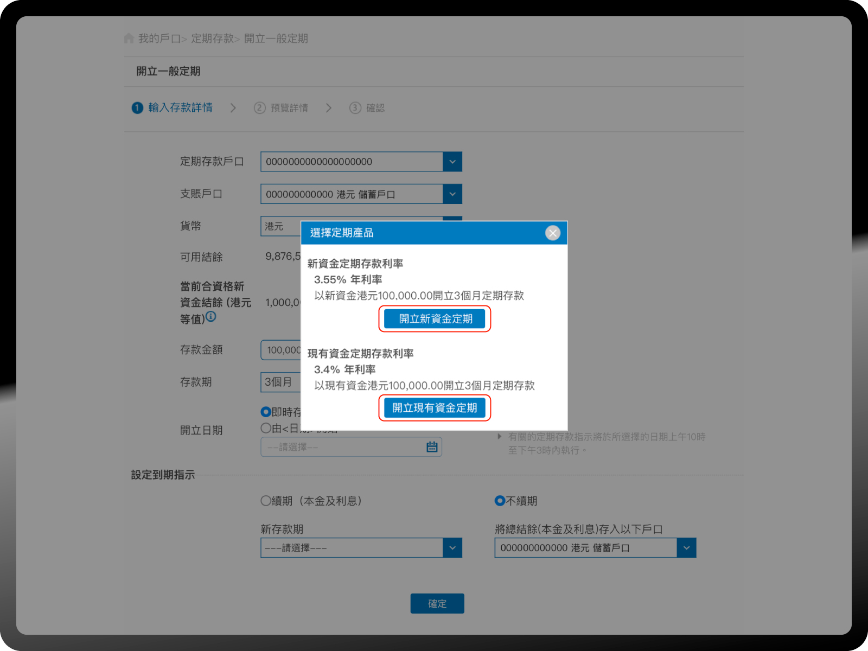Click the info icon beside 當前合資格新資金結餘
Screen dimensions: 868x651
click(211, 317)
